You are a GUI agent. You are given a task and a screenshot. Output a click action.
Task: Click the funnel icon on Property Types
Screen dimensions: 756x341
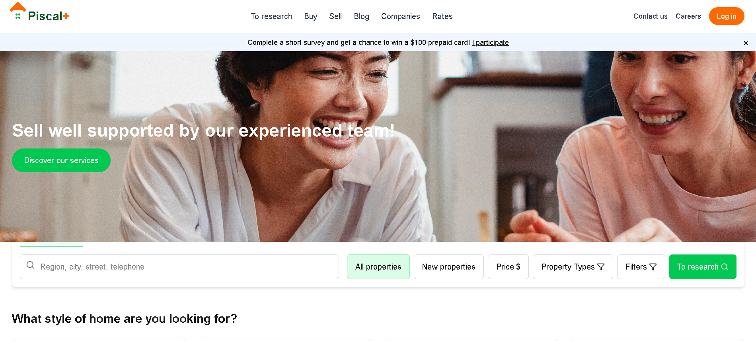(601, 267)
